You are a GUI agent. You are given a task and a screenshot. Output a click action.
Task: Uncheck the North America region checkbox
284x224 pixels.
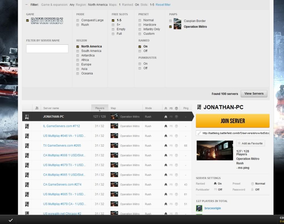[78, 46]
